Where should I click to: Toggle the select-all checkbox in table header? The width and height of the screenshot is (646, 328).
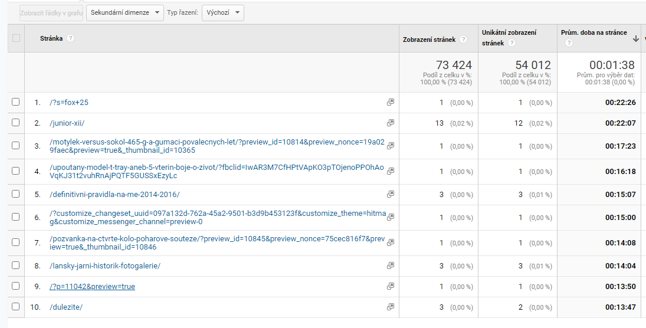coord(16,38)
